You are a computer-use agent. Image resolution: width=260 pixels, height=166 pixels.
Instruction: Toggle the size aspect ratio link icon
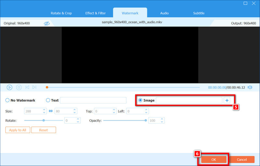[51, 111]
